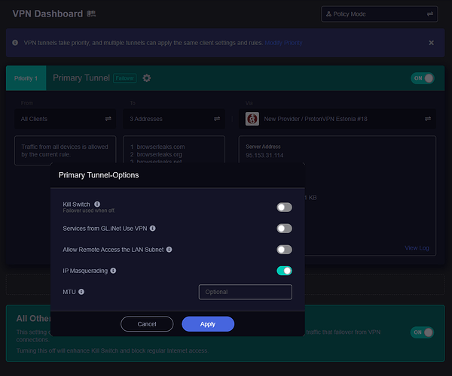Enable the Kill Switch toggle
The image size is (452, 376).
pos(284,208)
